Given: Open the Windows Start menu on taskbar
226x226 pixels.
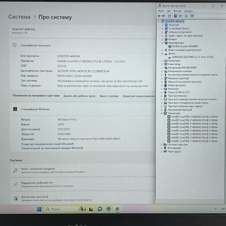Looking at the screenshot, I should pyautogui.click(x=39, y=209).
